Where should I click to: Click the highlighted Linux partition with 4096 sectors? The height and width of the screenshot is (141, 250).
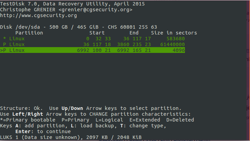92,50
